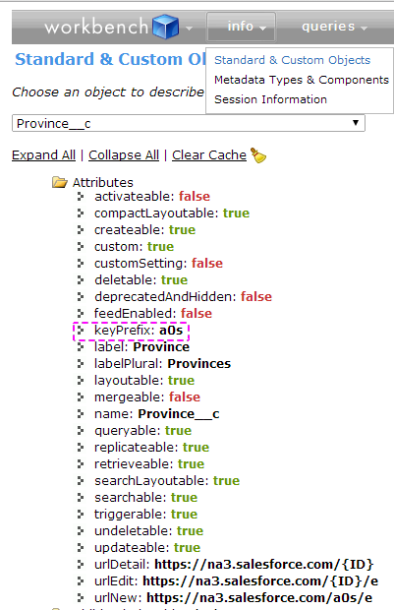The height and width of the screenshot is (610, 394).
Task: Click the node icon beside urlNew
Action: tap(81, 597)
